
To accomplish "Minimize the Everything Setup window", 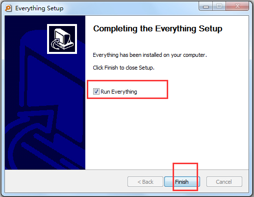I will tap(206, 6).
